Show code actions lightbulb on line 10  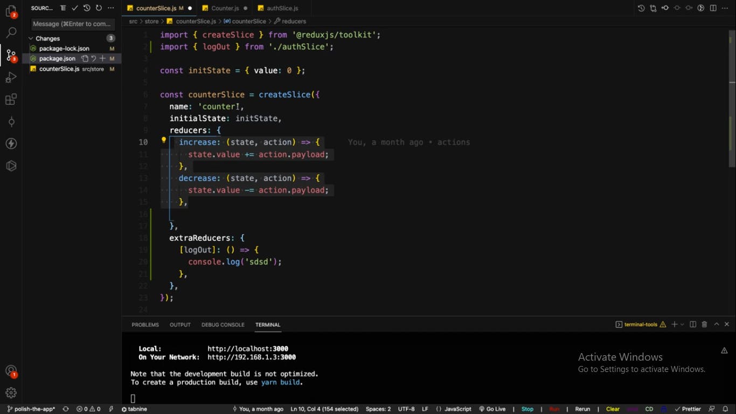tap(164, 140)
